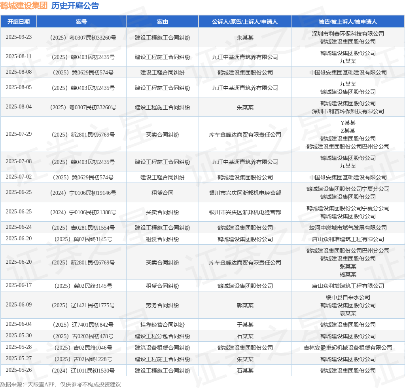Click defendant 绥中县自来水公司
The width and height of the screenshot is (405, 388).
pyautogui.click(x=348, y=297)
